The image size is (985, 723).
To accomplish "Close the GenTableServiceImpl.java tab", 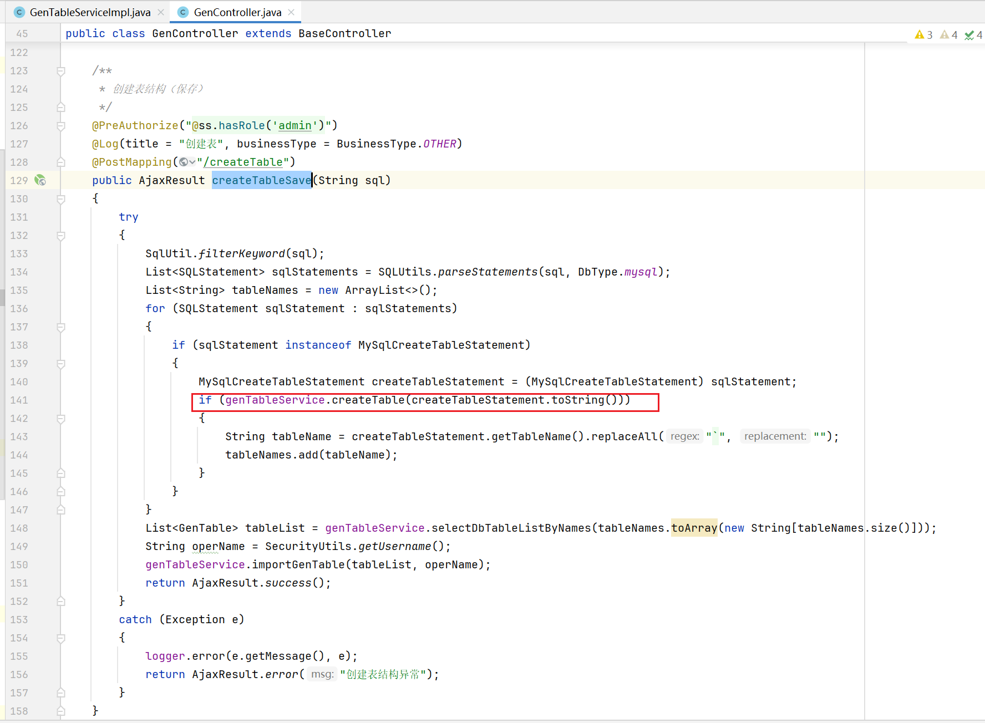I will pos(161,12).
